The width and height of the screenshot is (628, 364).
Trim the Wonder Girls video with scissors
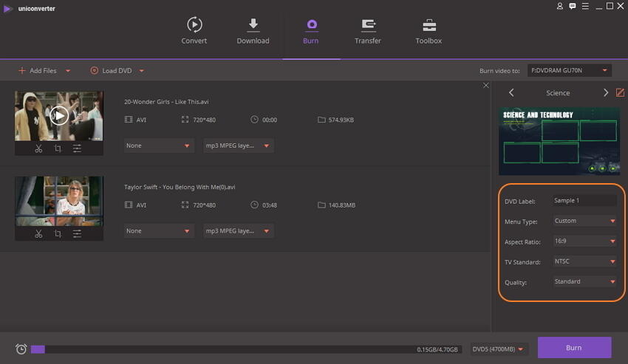click(x=38, y=148)
